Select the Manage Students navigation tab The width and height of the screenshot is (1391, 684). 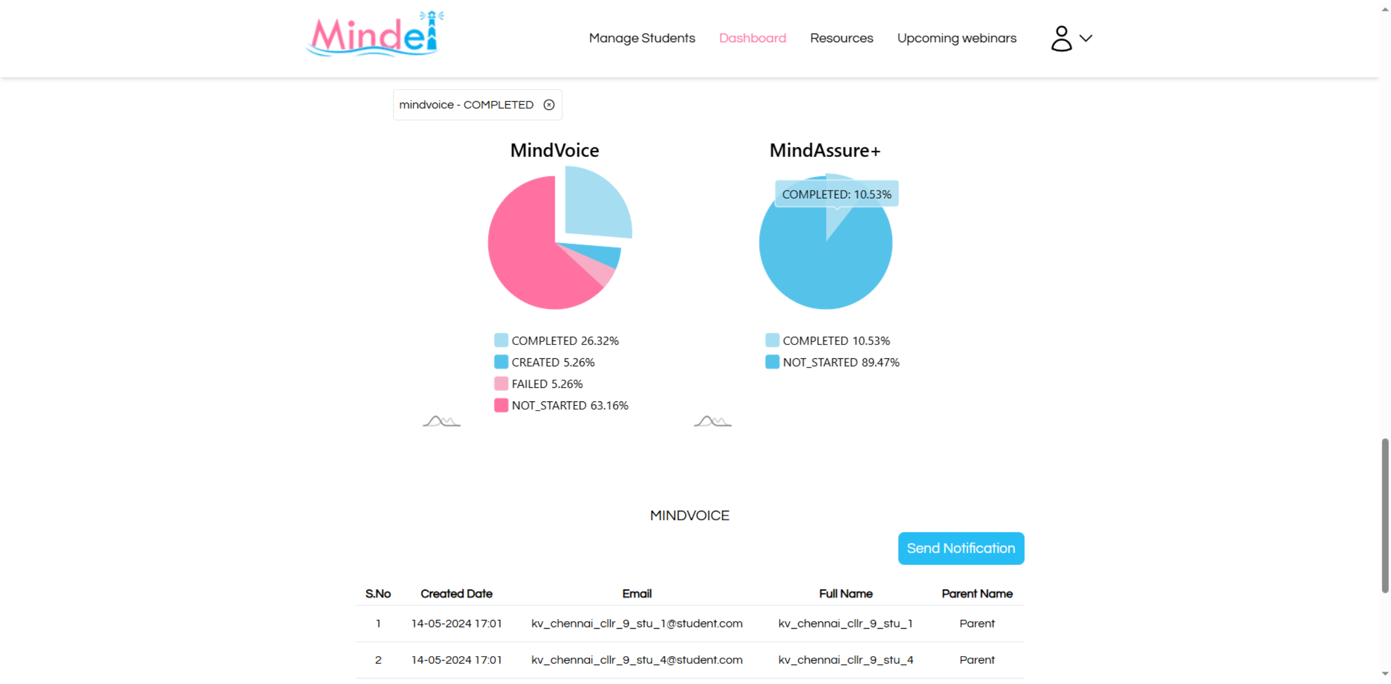click(642, 38)
